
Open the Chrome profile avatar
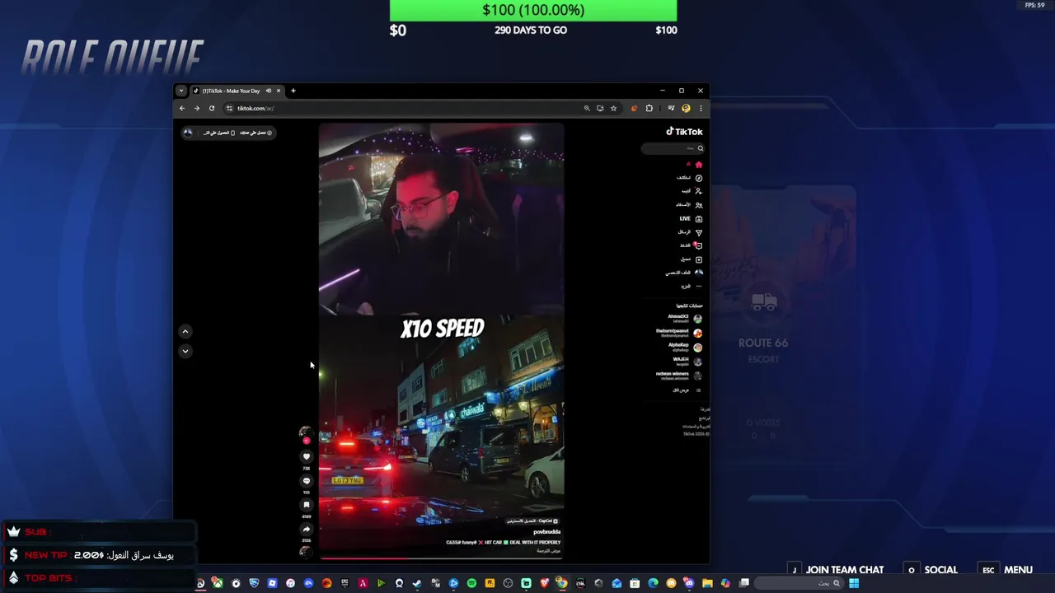coord(686,108)
